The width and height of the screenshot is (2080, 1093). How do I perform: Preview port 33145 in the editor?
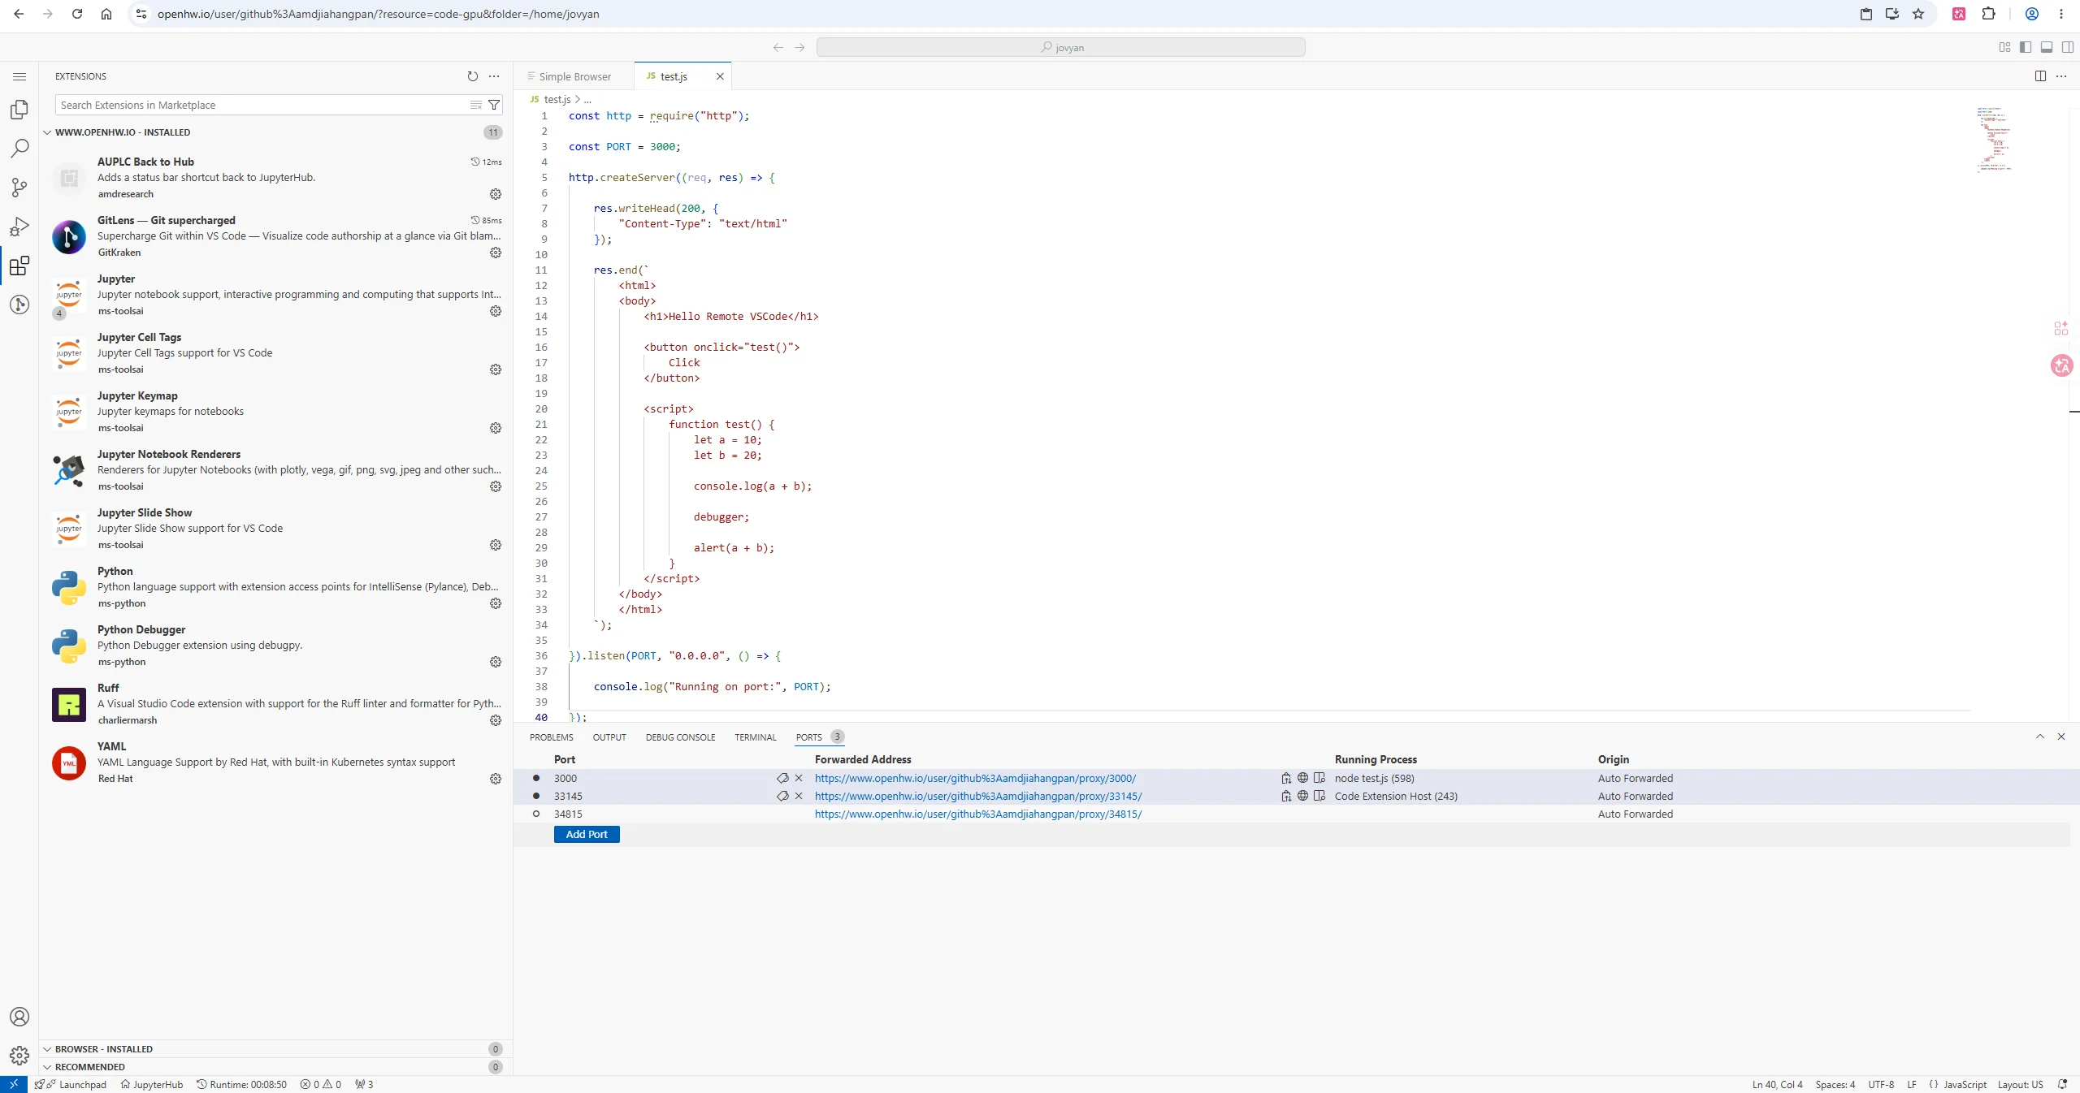pyautogui.click(x=1319, y=796)
